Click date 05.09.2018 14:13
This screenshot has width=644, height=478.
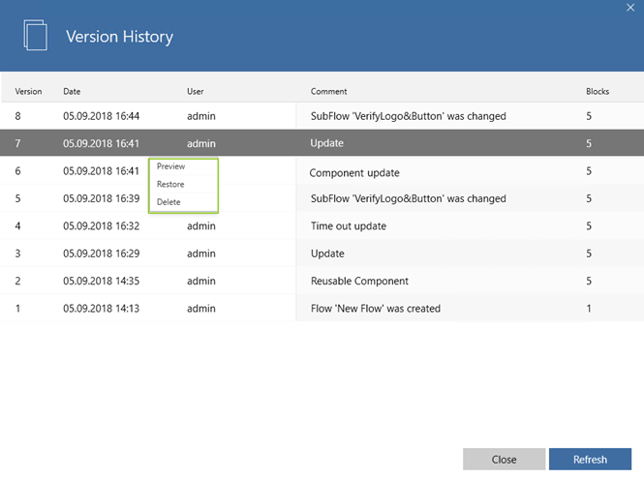click(x=101, y=309)
